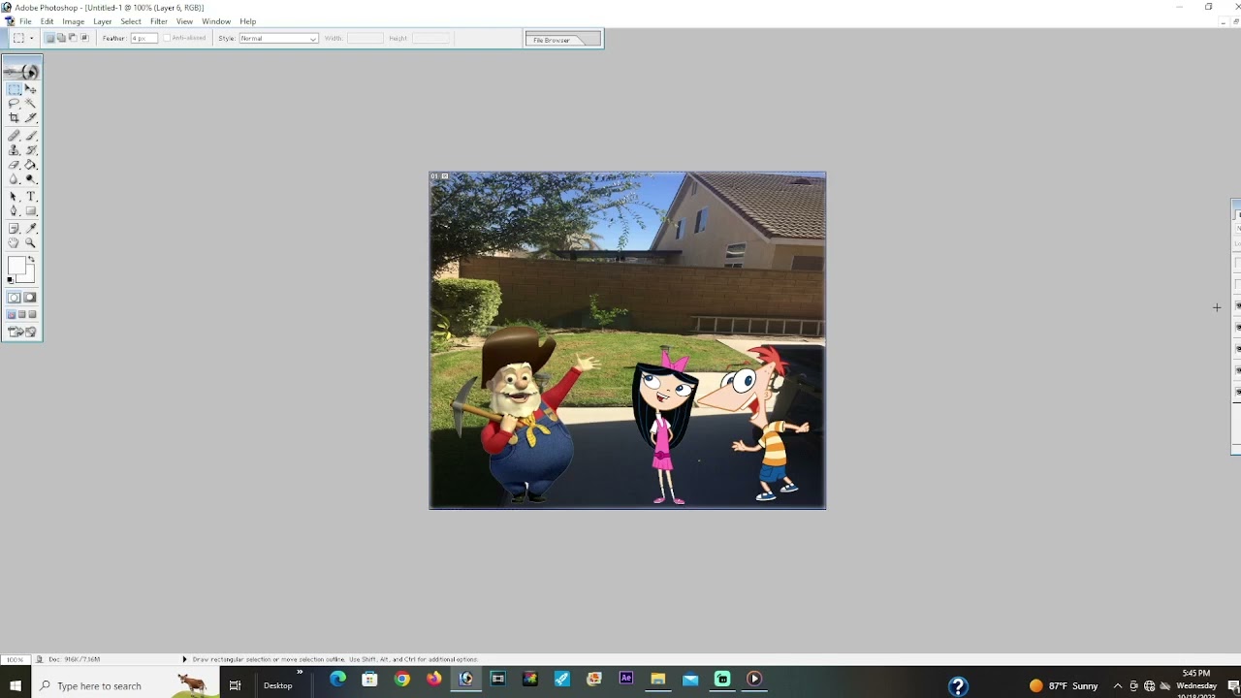Select the Dodge tool
This screenshot has width=1241, height=698.
30,179
